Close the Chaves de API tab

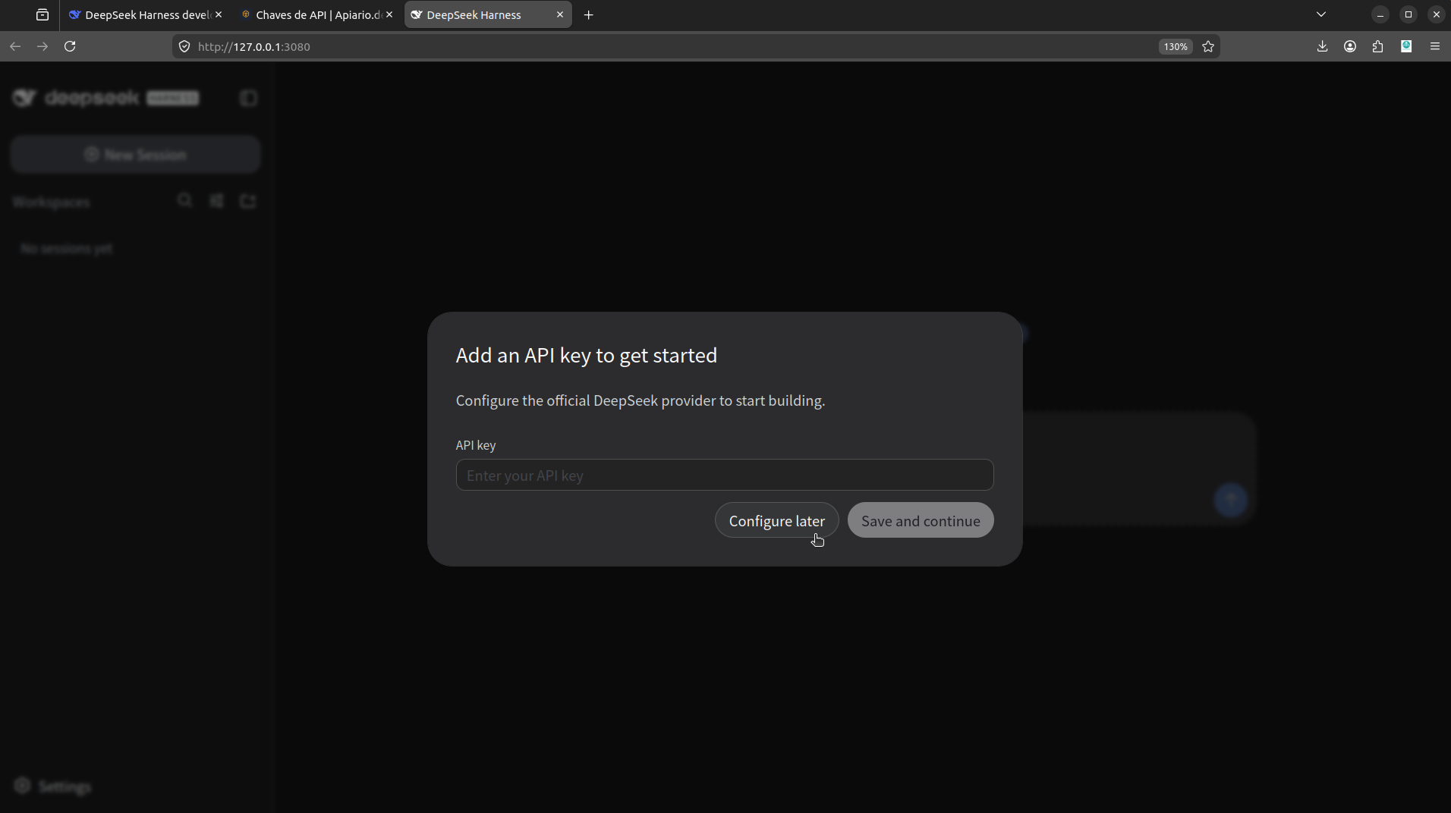click(389, 14)
